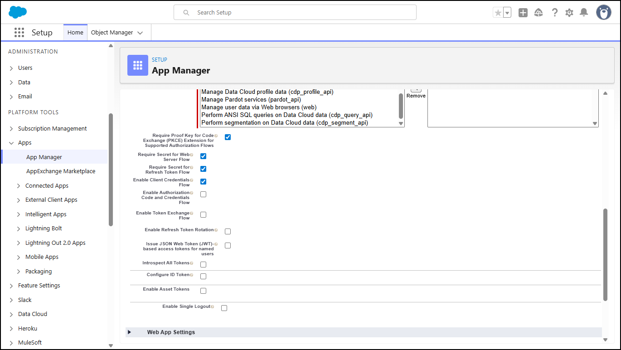The image size is (621, 350).
Task: Select AppExchange Marketplace in the sidebar
Action: coord(61,171)
